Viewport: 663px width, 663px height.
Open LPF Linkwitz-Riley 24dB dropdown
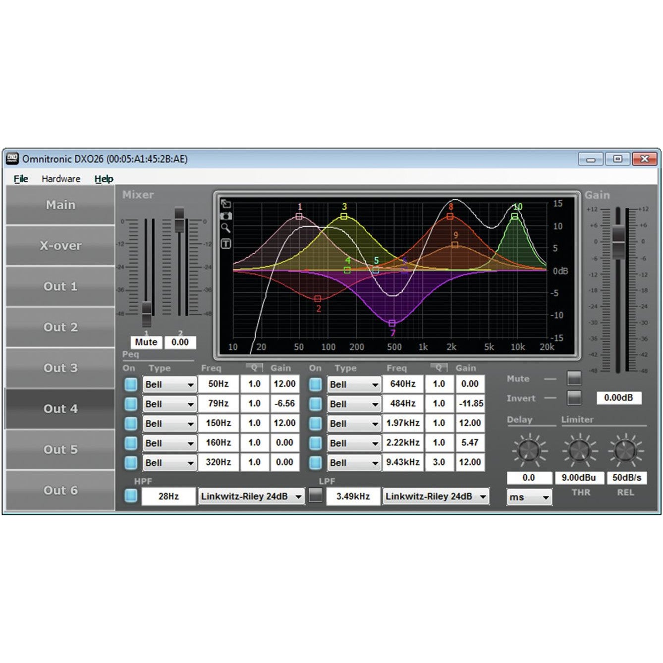pos(436,496)
